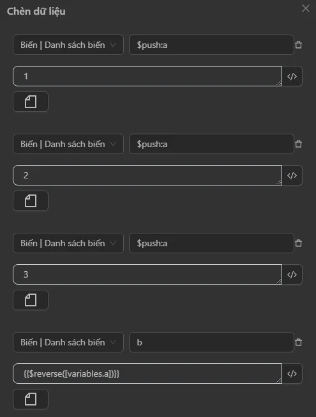
Task: Delete the second $push:a entry with trash icon
Action: [x=299, y=144]
